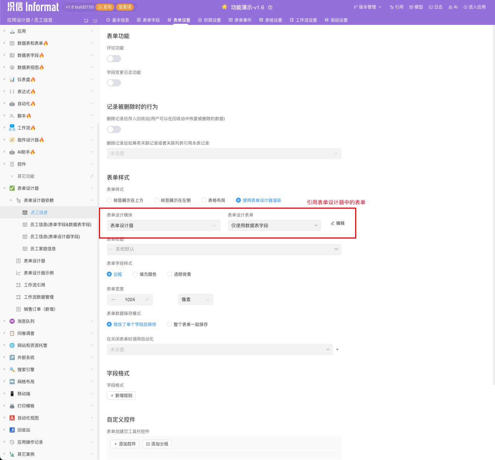Open the 像素 unit dropdown
The width and height of the screenshot is (495, 460).
coord(195,299)
